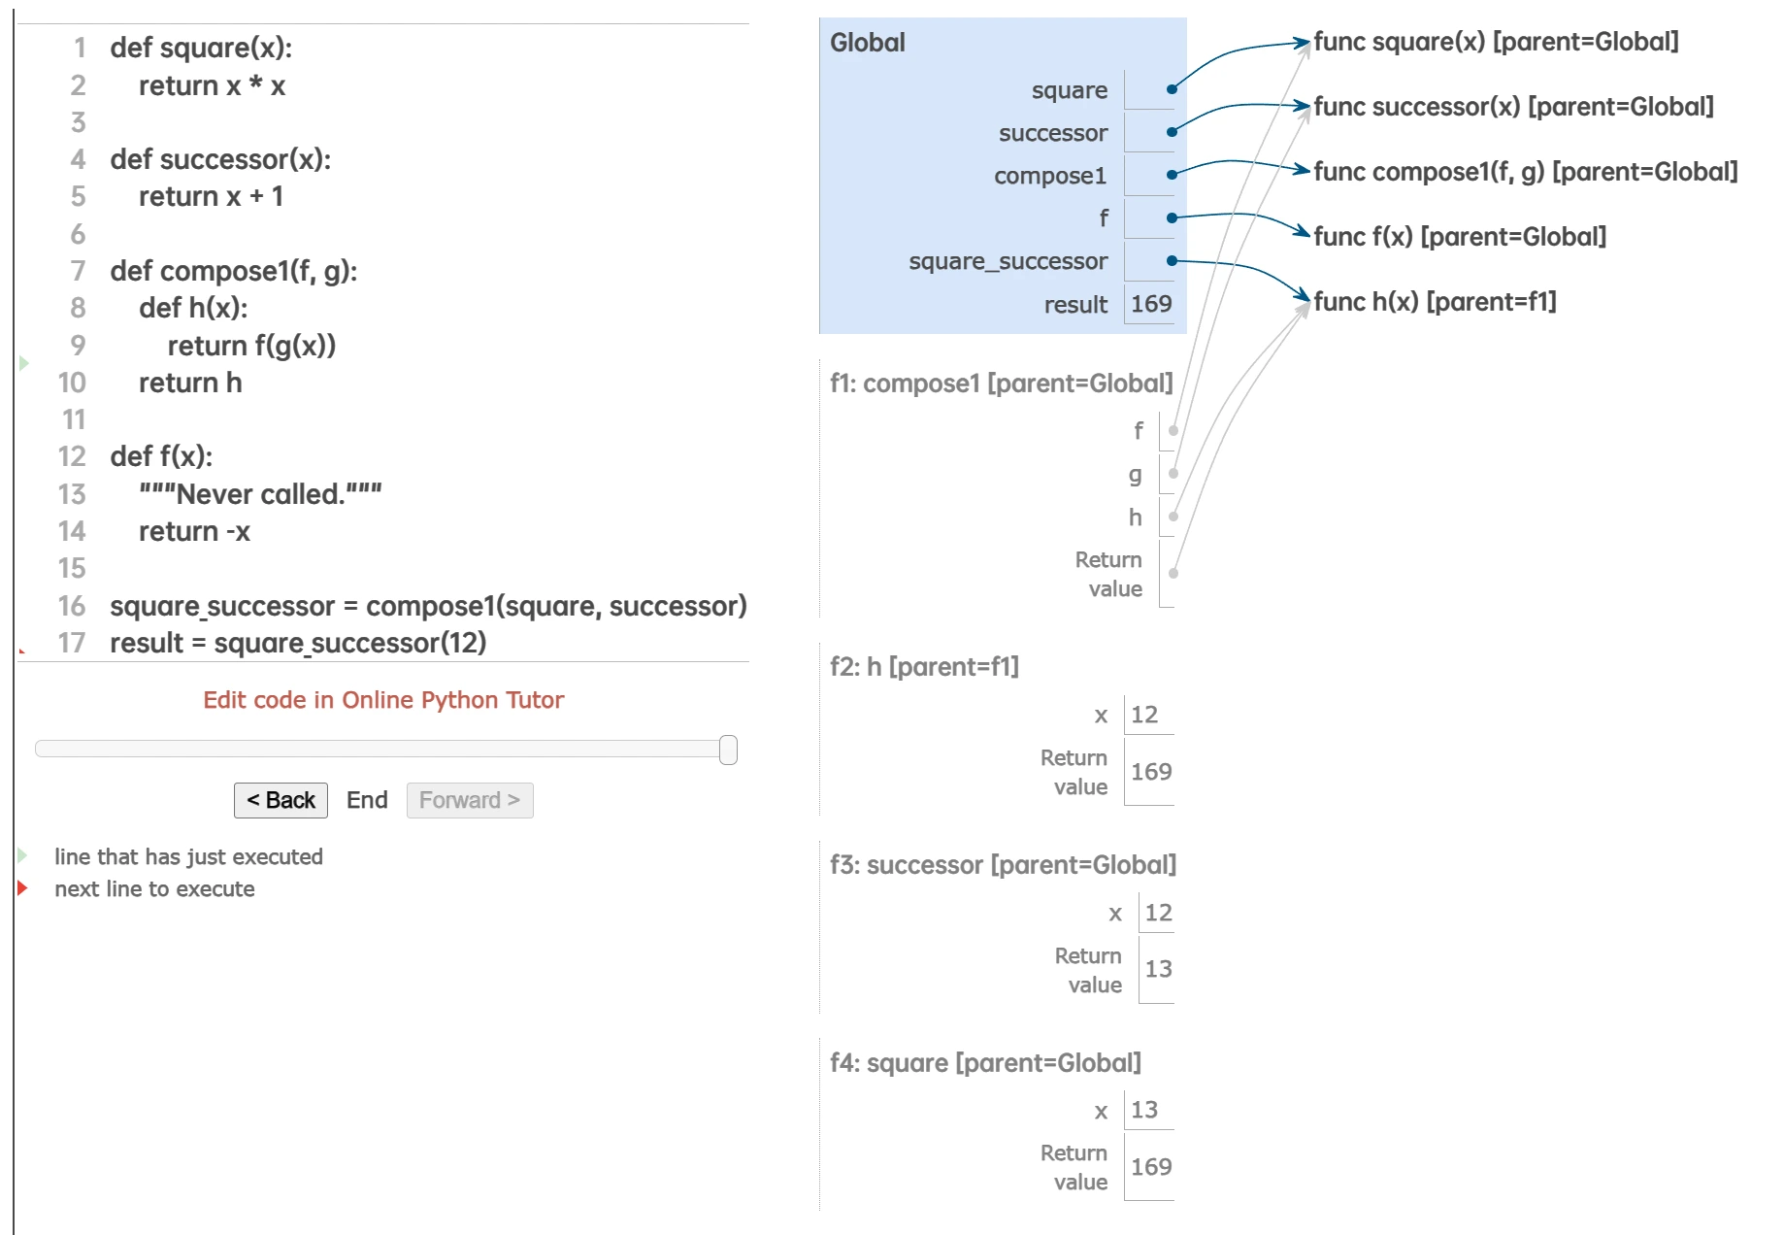Click the pointer dot for square_successor variable

(1172, 260)
